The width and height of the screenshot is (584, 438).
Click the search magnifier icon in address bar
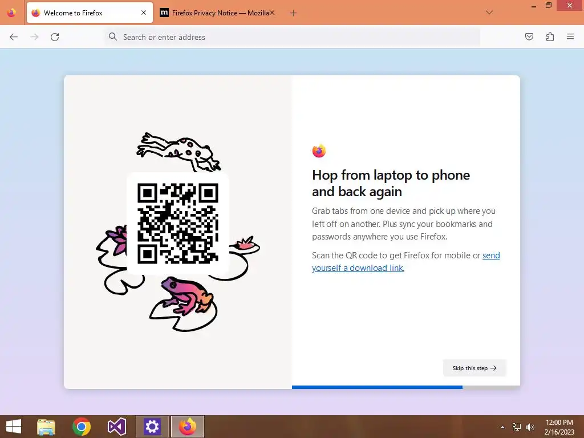112,36
